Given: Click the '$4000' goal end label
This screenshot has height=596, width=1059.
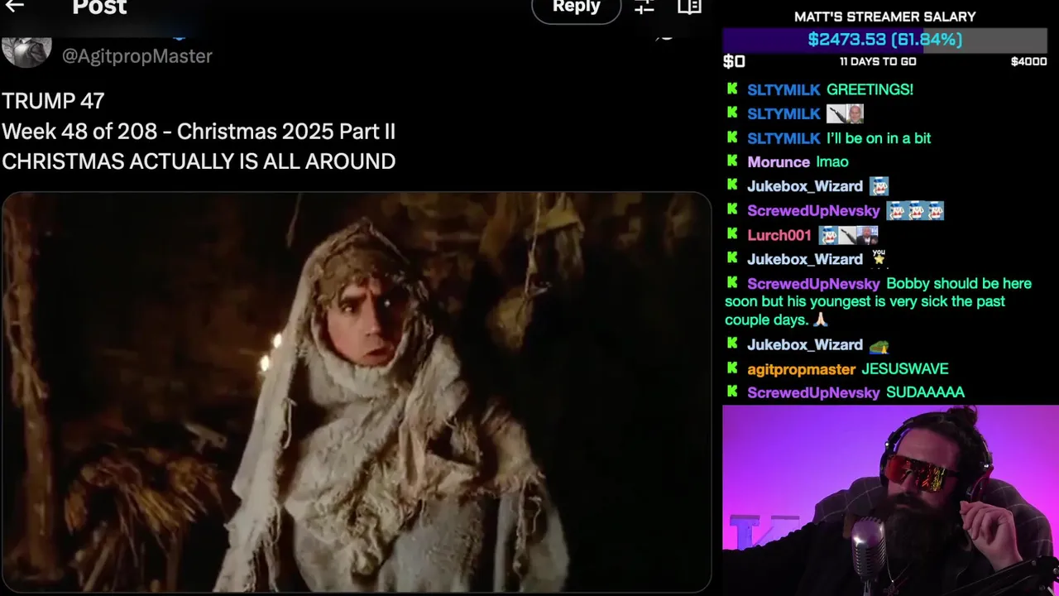Looking at the screenshot, I should pos(1029,61).
